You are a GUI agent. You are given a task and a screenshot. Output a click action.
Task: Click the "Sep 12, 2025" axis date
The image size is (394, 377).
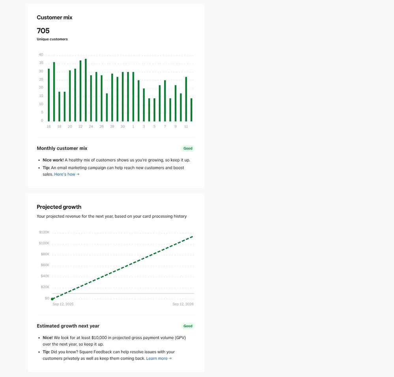click(x=63, y=304)
